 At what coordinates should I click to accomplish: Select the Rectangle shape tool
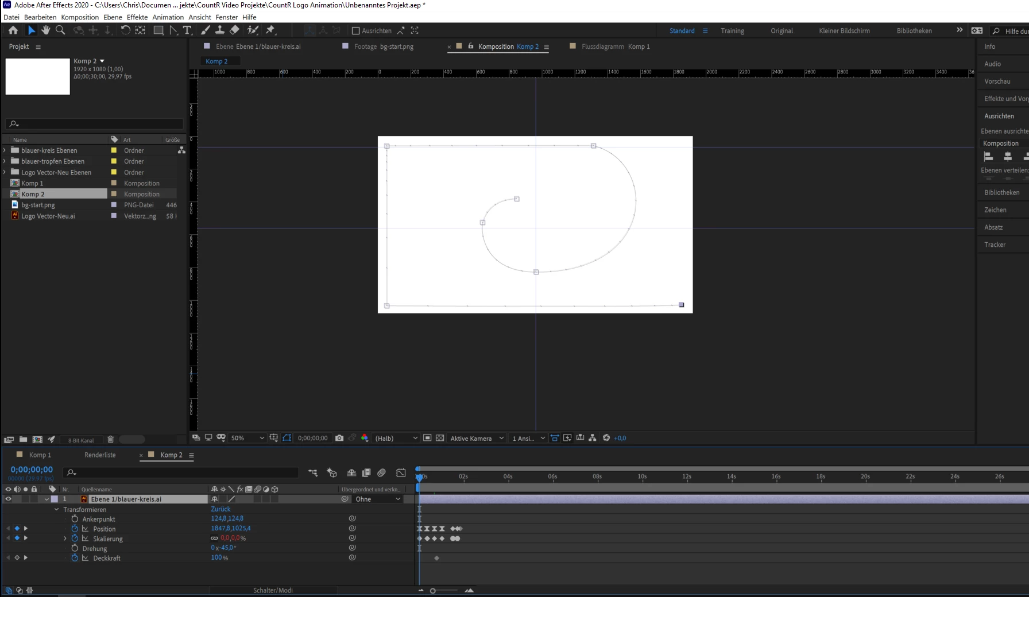pyautogui.click(x=158, y=30)
